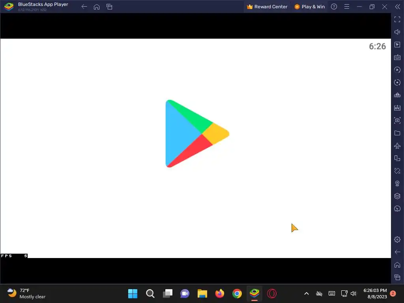The width and height of the screenshot is (404, 303).
Task: Open system volume in tray
Action: (353, 294)
